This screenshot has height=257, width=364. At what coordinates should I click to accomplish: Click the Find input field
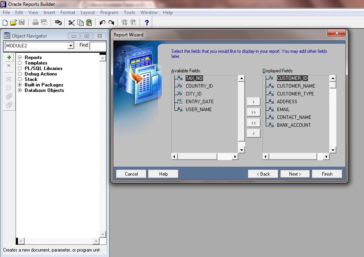click(x=98, y=46)
